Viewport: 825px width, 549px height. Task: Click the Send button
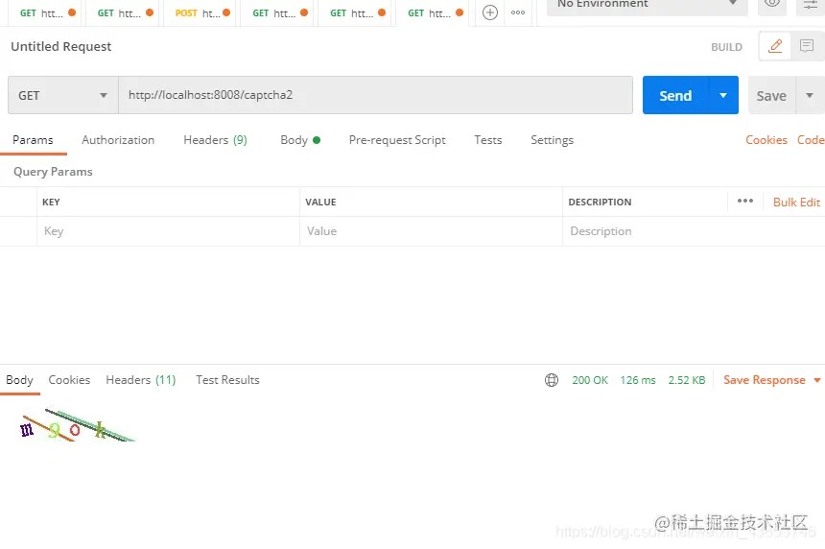676,95
